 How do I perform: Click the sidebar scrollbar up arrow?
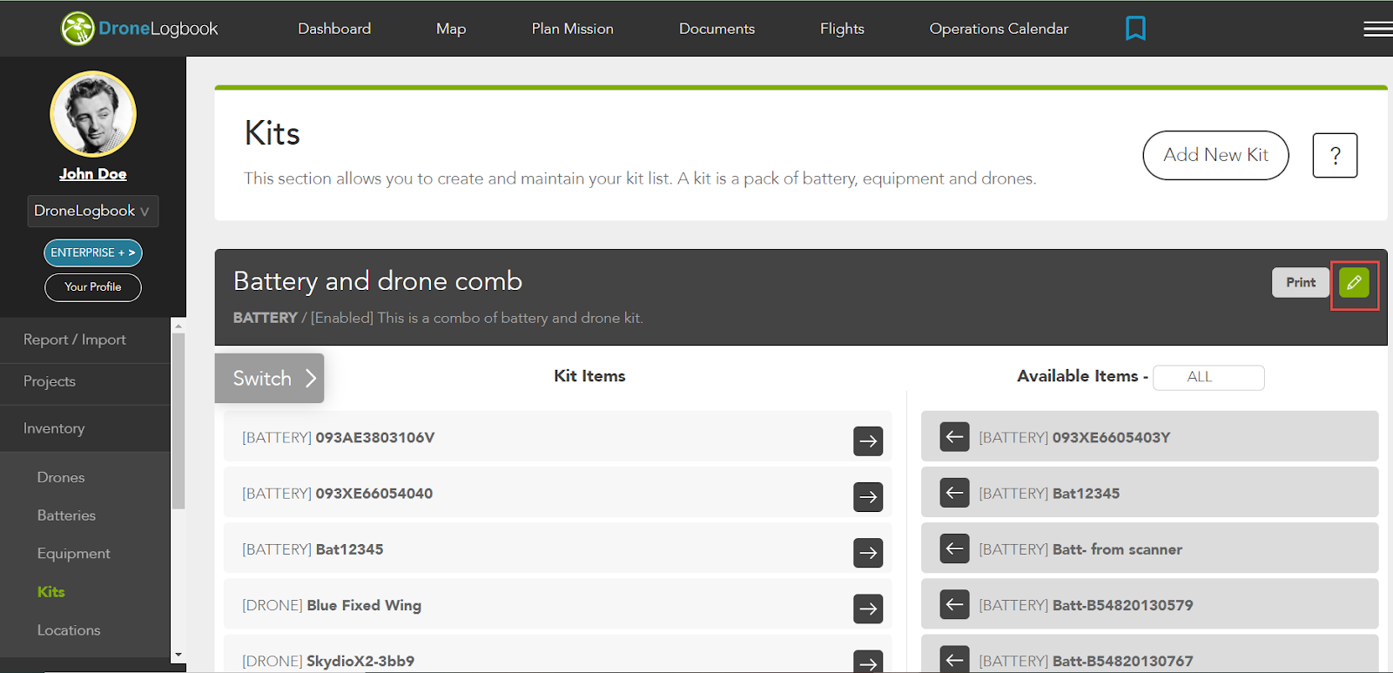[178, 326]
